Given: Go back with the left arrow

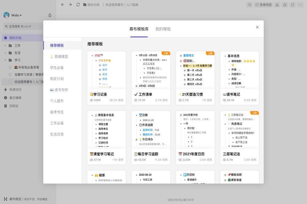Looking at the screenshot, I should tap(62, 5).
